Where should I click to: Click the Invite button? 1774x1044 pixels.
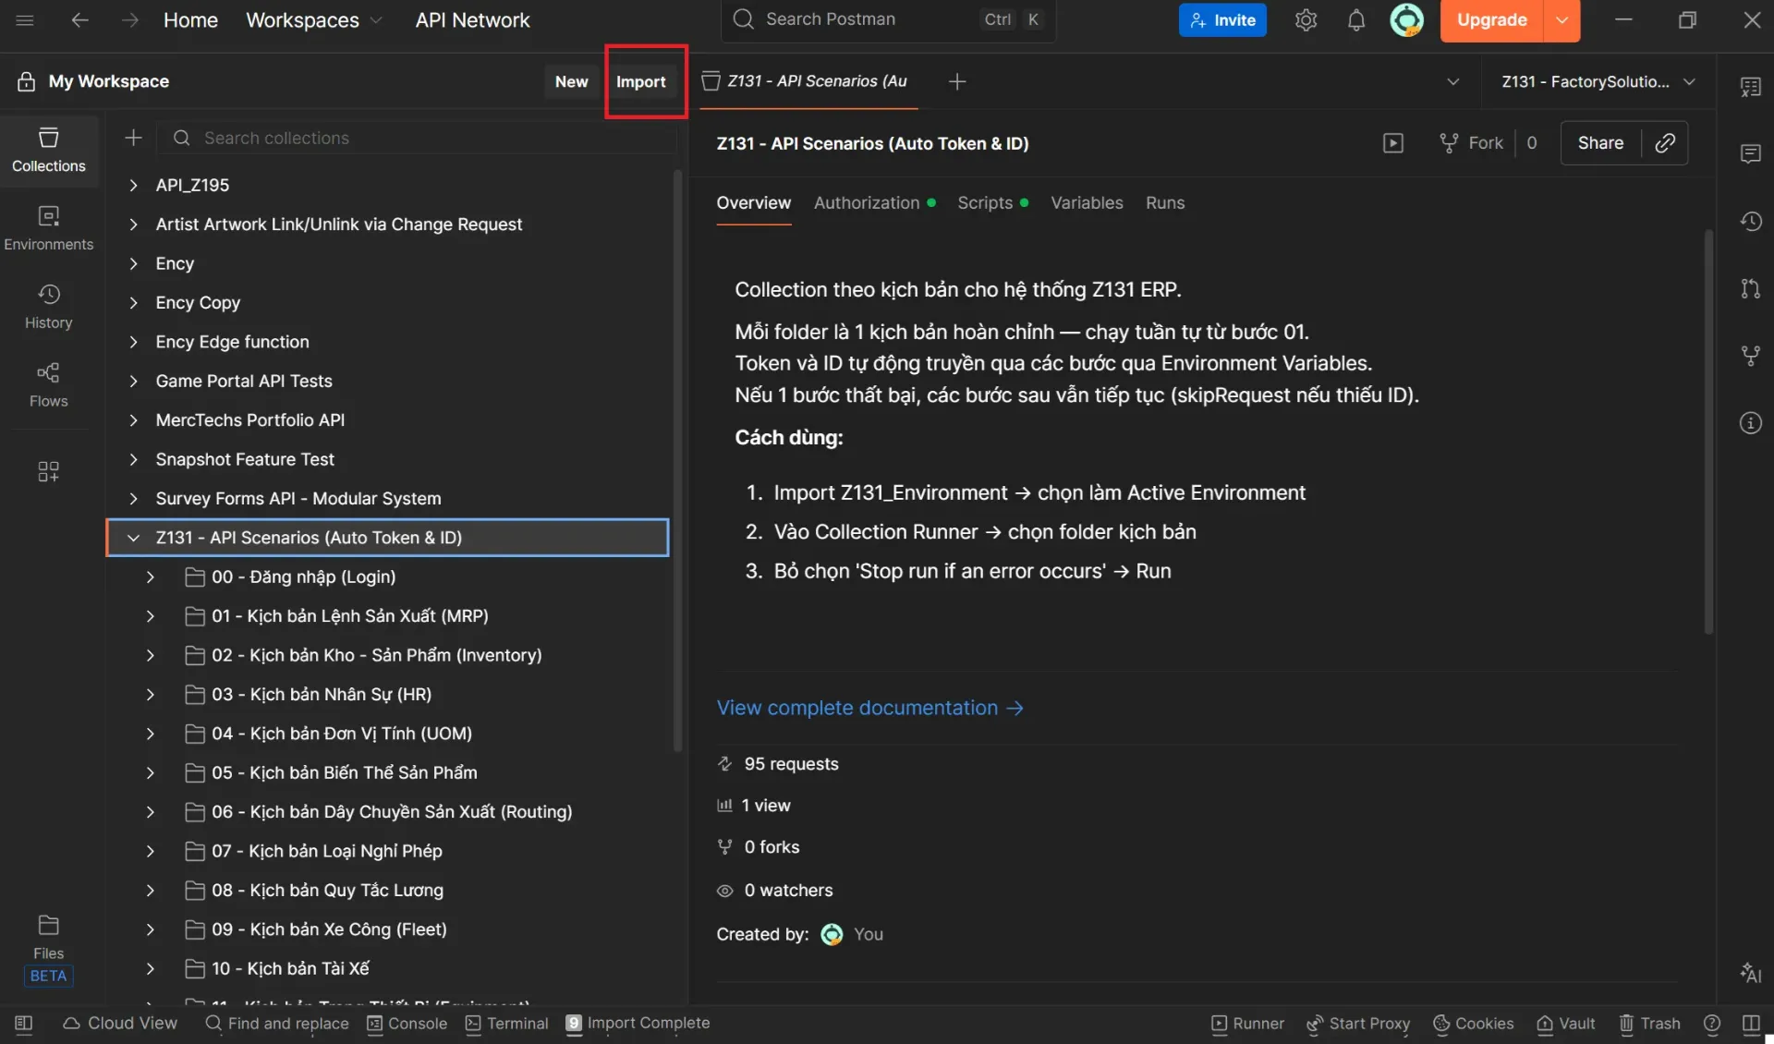click(x=1221, y=19)
